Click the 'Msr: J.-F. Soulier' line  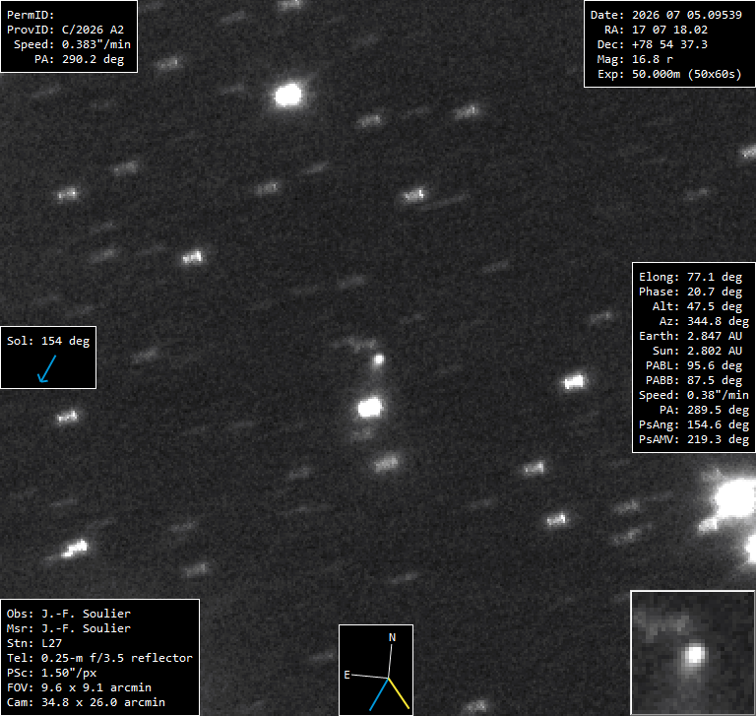[x=69, y=628]
